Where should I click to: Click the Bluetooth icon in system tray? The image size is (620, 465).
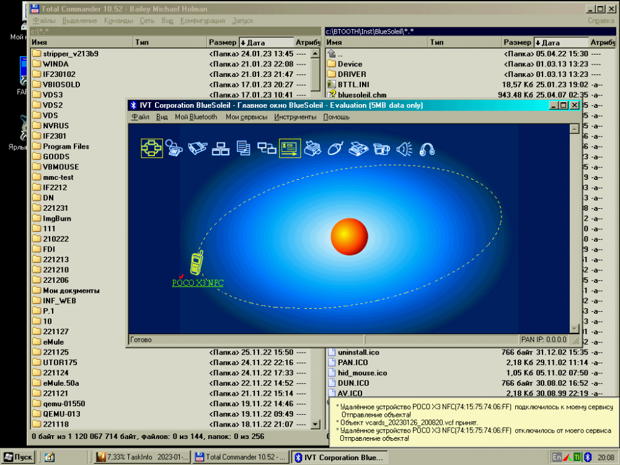pyautogui.click(x=587, y=457)
